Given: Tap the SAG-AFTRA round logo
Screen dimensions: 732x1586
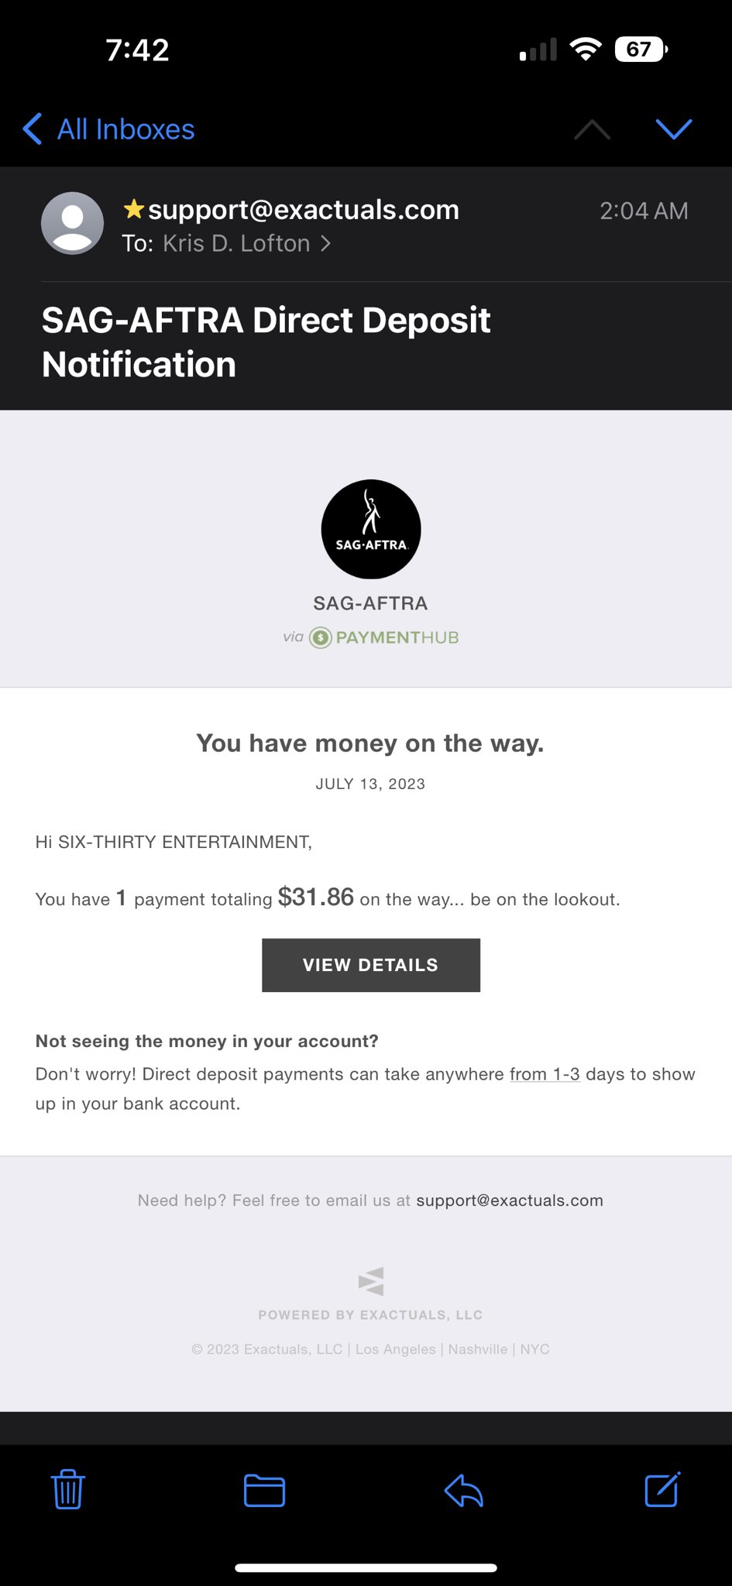Looking at the screenshot, I should click(371, 529).
